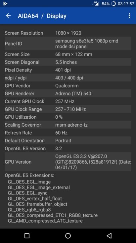The width and height of the screenshot is (136, 243).
Task: Tap the 4G signal indicator icon
Action: [97, 4]
